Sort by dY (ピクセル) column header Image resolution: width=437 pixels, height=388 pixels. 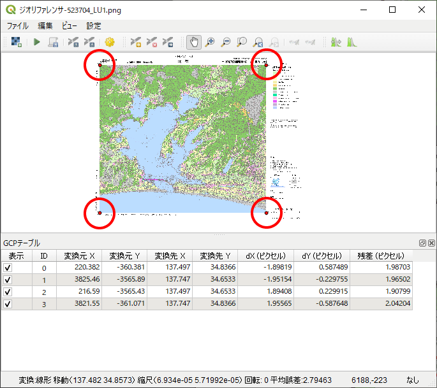pos(322,255)
